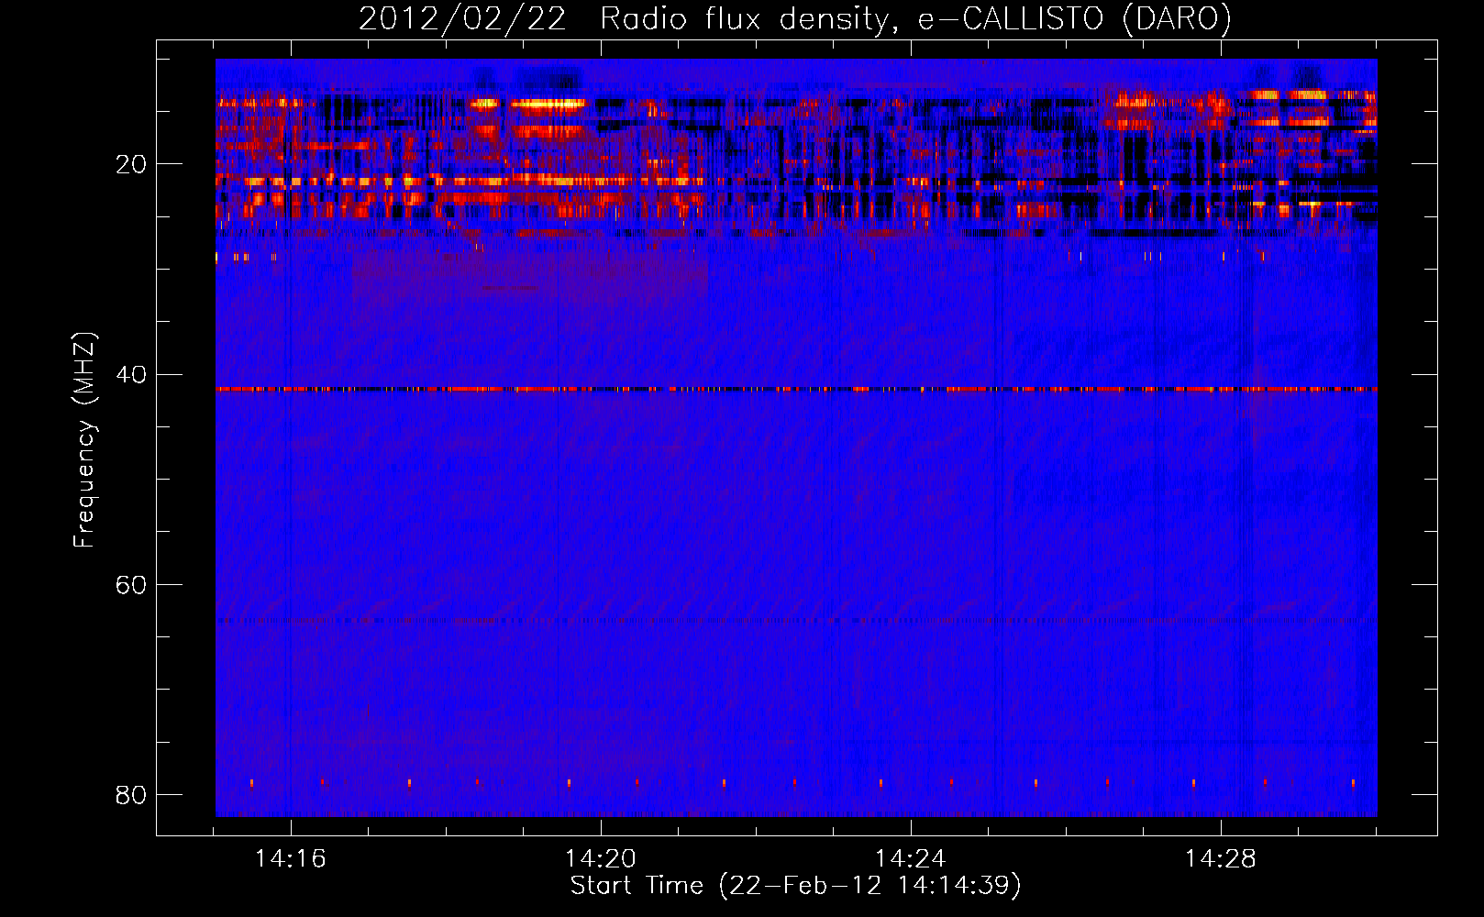Click the time tick label '14:24'
1484x917 pixels.
[x=911, y=859]
